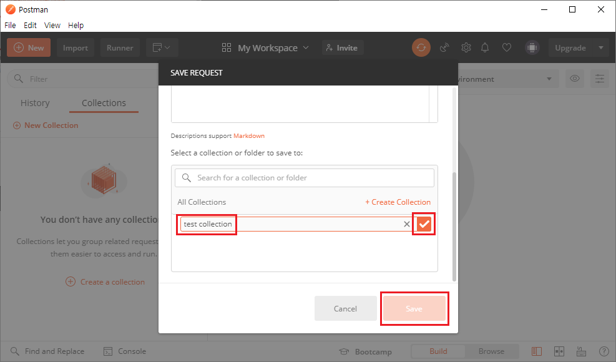This screenshot has width=616, height=362.
Task: Click the Create a collection link
Action: [x=105, y=282]
